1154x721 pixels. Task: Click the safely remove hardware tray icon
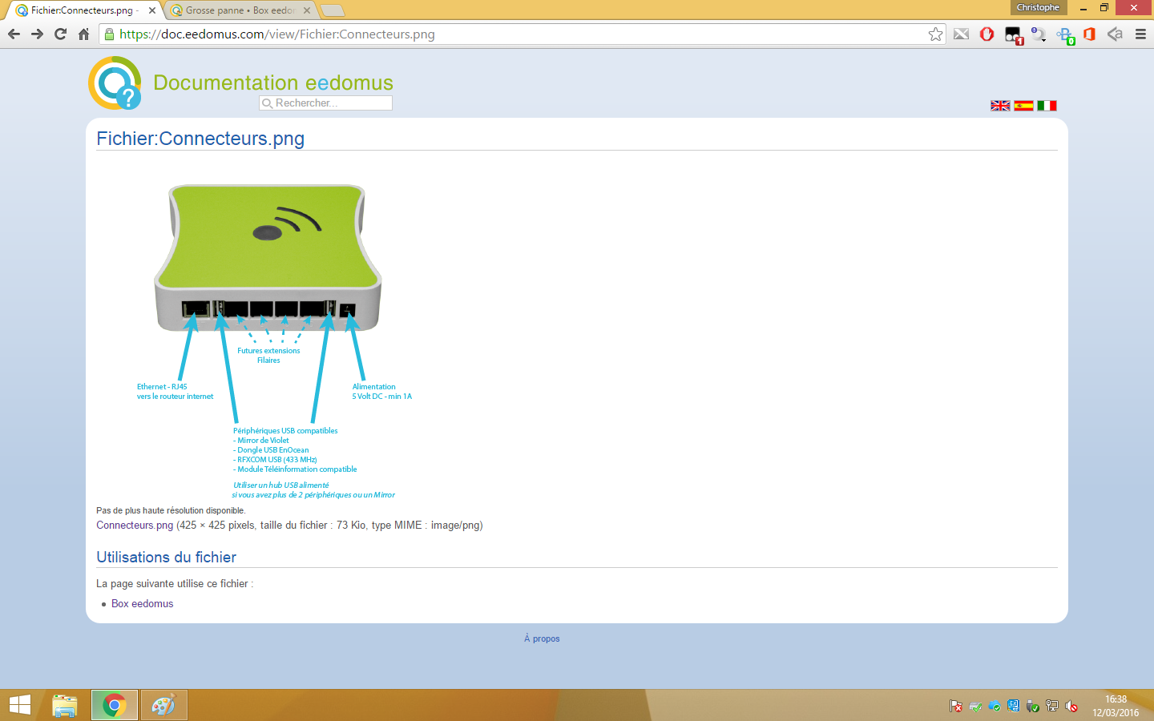(1033, 706)
